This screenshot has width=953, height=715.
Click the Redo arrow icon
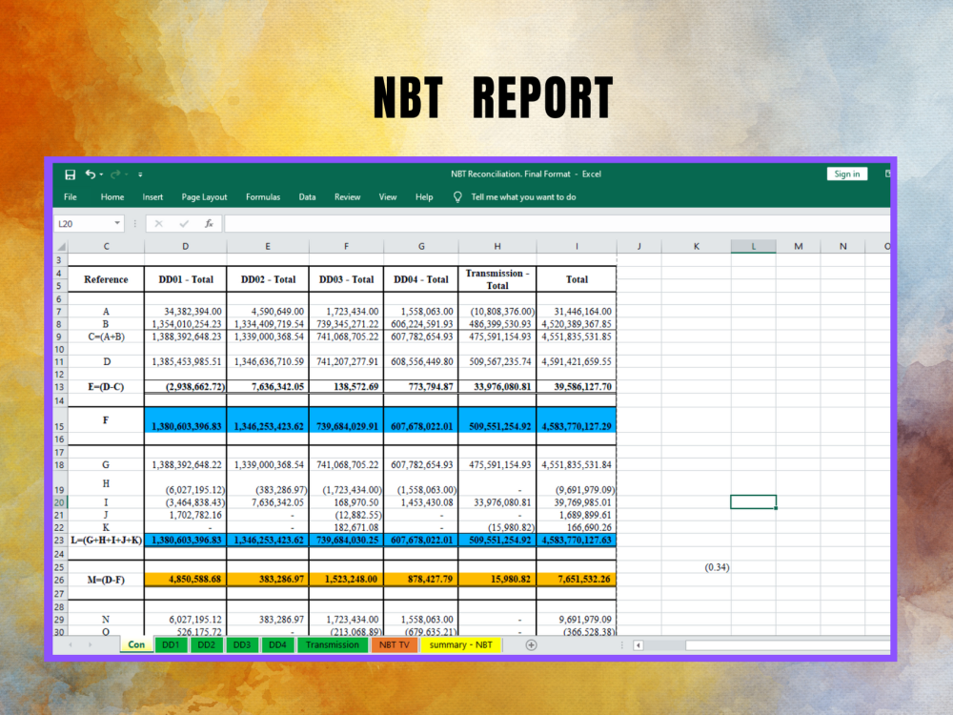click(x=115, y=174)
